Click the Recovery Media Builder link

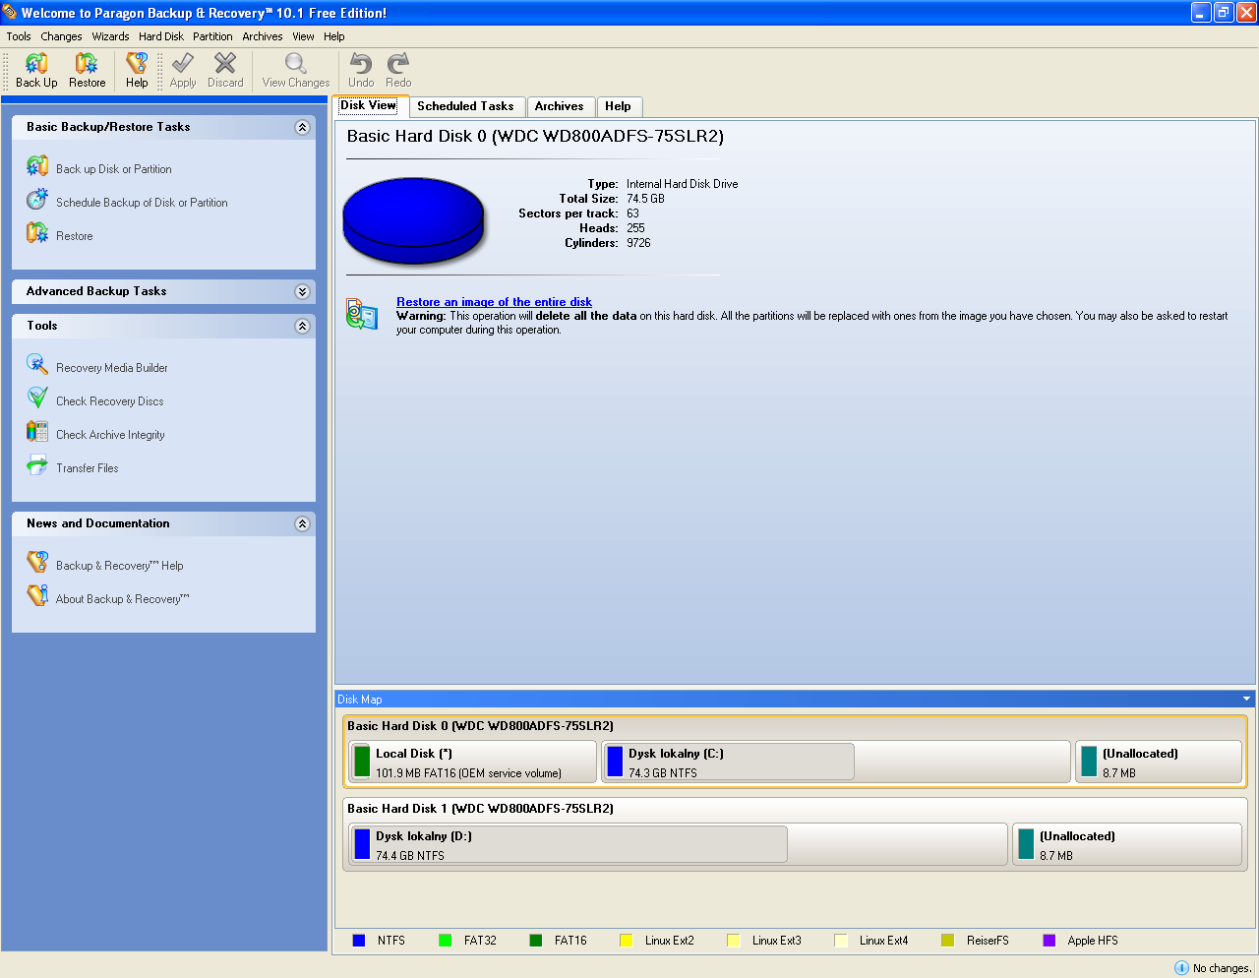click(x=112, y=368)
